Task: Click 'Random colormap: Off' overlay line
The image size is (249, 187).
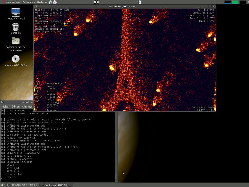Action: (49, 29)
